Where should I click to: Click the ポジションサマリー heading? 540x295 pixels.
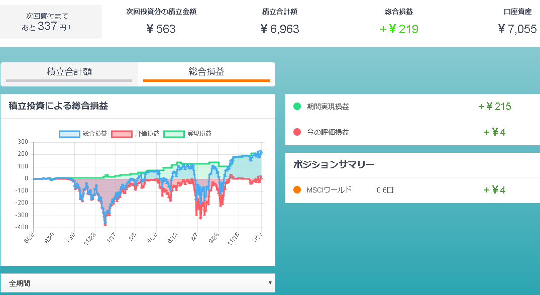[334, 165]
